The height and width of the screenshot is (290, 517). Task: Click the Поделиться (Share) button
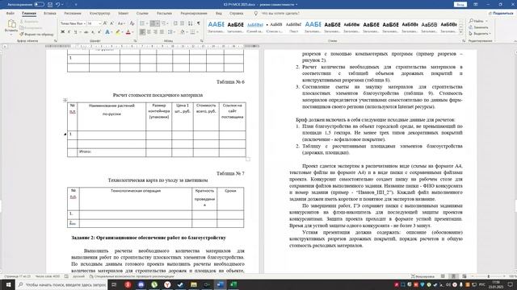pyautogui.click(x=501, y=13)
